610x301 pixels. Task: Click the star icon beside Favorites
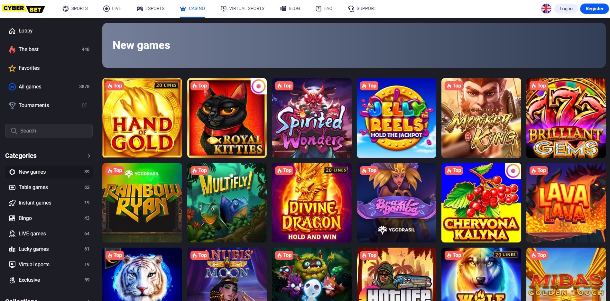12,68
